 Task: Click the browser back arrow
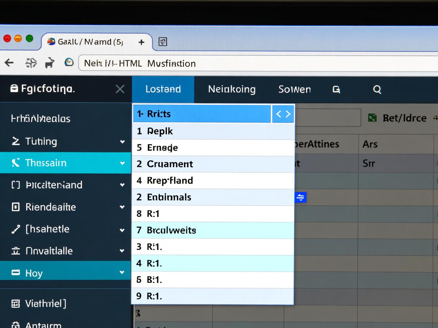tap(9, 63)
